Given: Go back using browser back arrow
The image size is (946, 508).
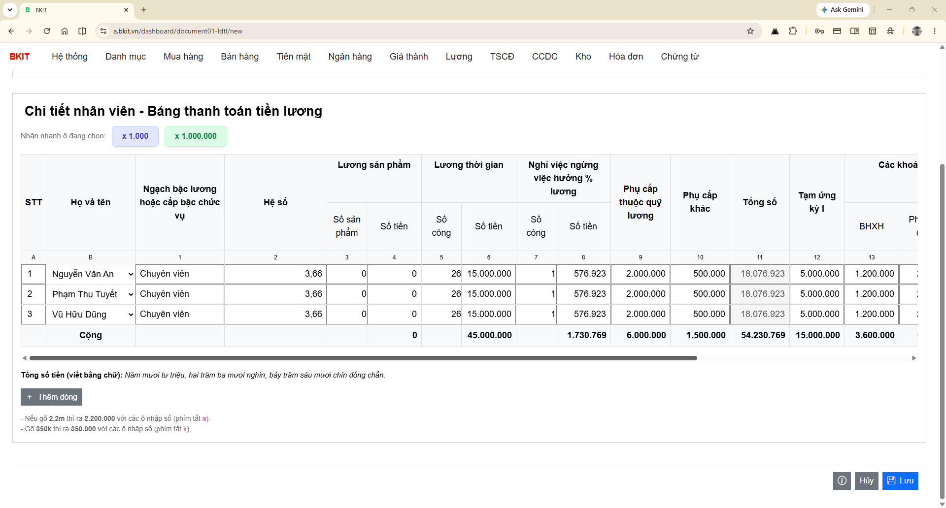Looking at the screenshot, I should pyautogui.click(x=11, y=31).
